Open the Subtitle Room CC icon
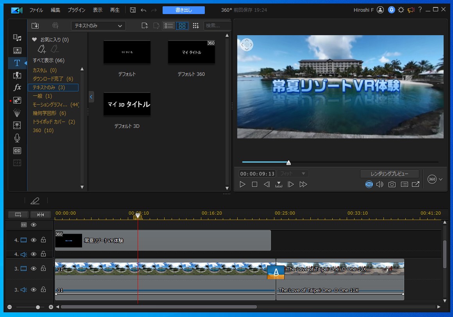453x317 pixels. 17,150
